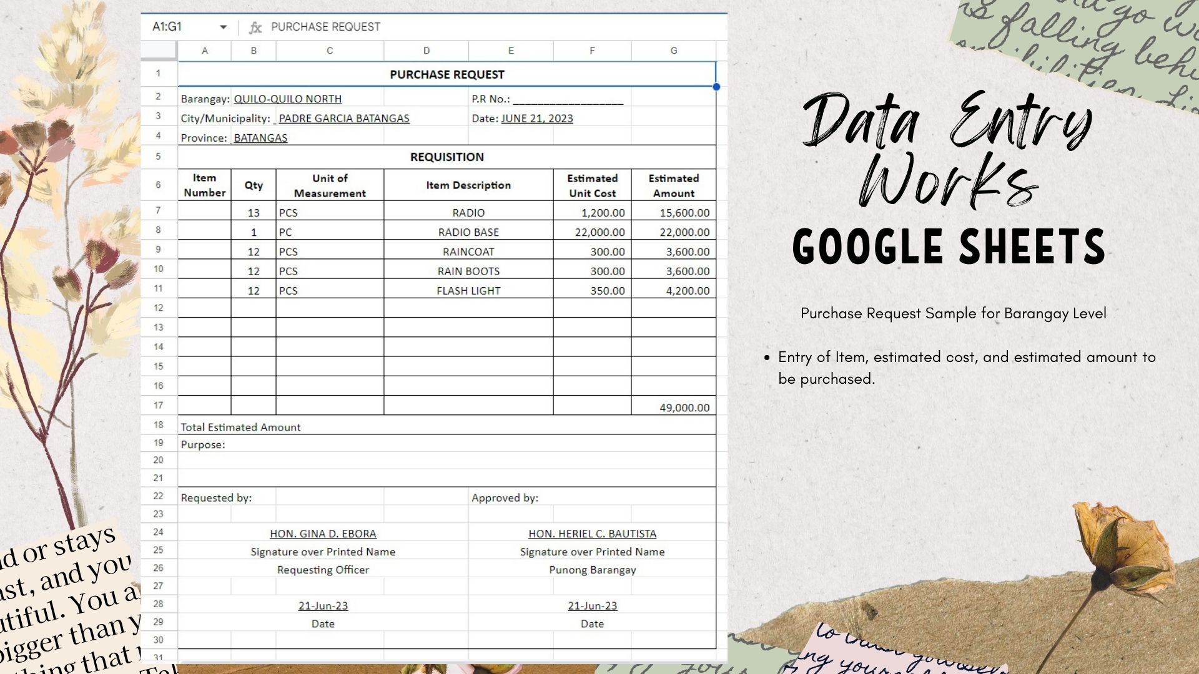Click the PURCHASE REQUEST title cell

click(447, 74)
